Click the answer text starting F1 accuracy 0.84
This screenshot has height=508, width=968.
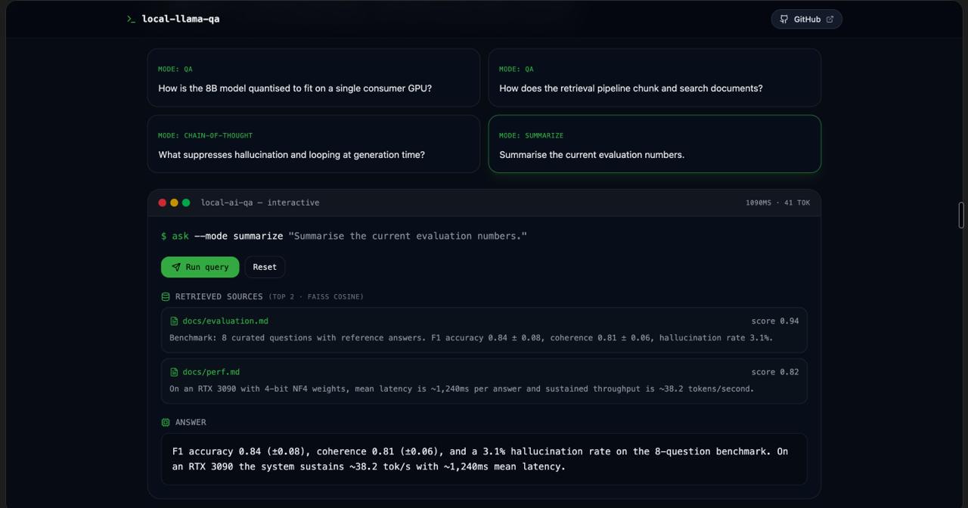pyautogui.click(x=480, y=459)
